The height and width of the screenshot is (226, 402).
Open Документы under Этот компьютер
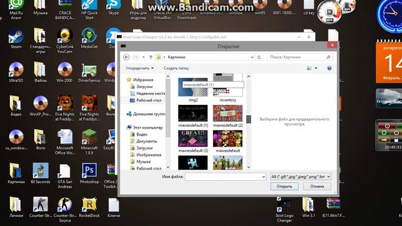pos(144,141)
